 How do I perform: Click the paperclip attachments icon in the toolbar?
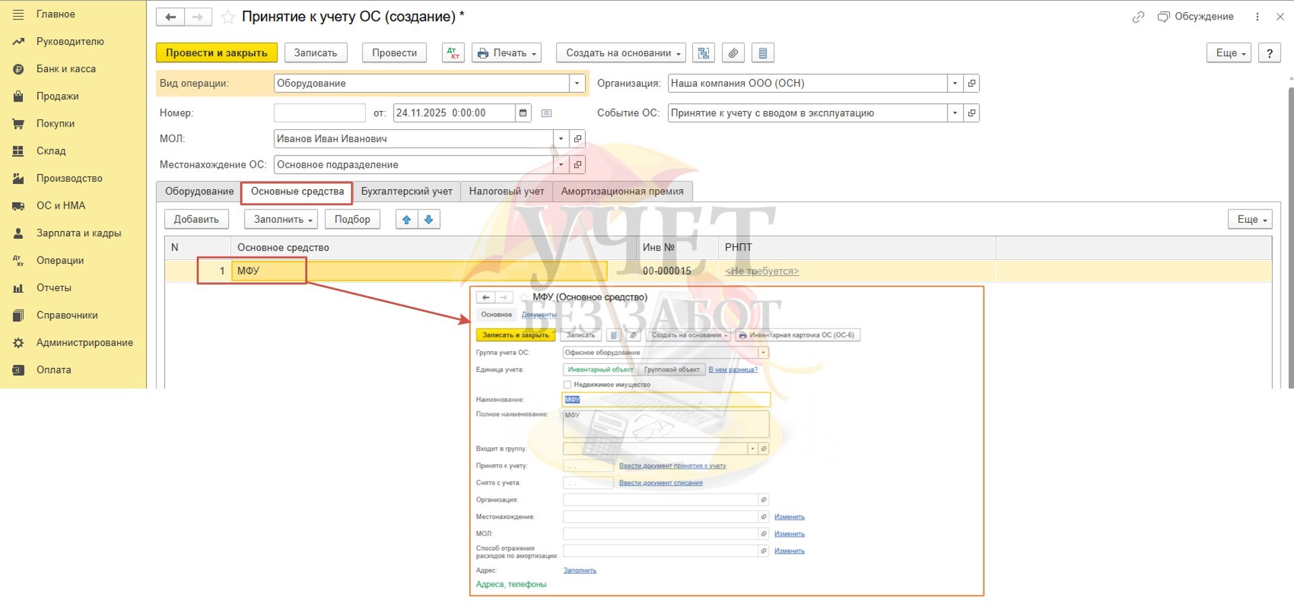pyautogui.click(x=733, y=53)
